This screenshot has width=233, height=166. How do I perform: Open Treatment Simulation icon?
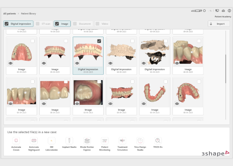(x=122, y=140)
